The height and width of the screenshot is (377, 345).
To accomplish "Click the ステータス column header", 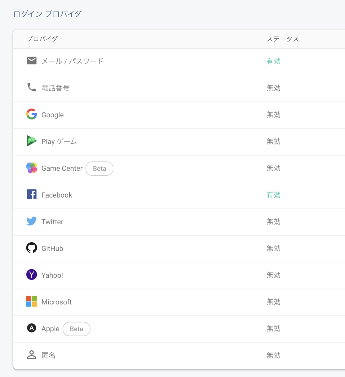I will tap(283, 39).
